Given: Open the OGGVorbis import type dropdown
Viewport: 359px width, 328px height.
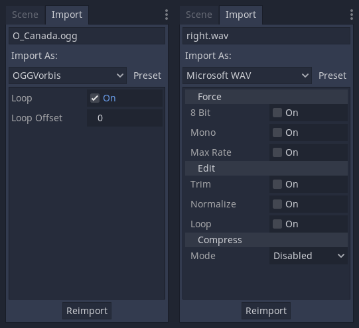Looking at the screenshot, I should [68, 76].
